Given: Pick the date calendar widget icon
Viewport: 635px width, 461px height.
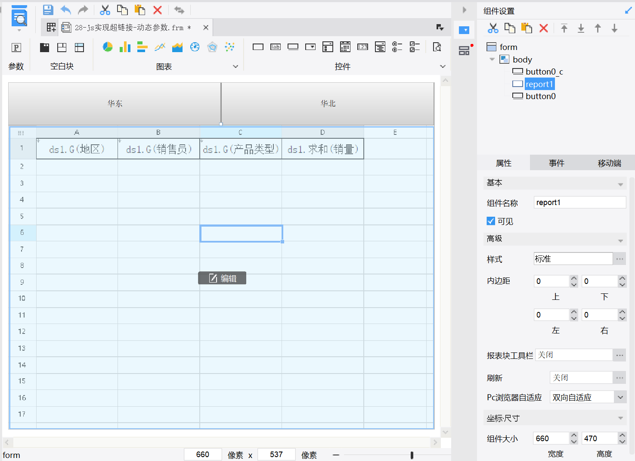Looking at the screenshot, I should [x=345, y=47].
